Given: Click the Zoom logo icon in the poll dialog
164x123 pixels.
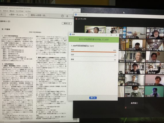Looking at the screenshot, I should (70, 34).
